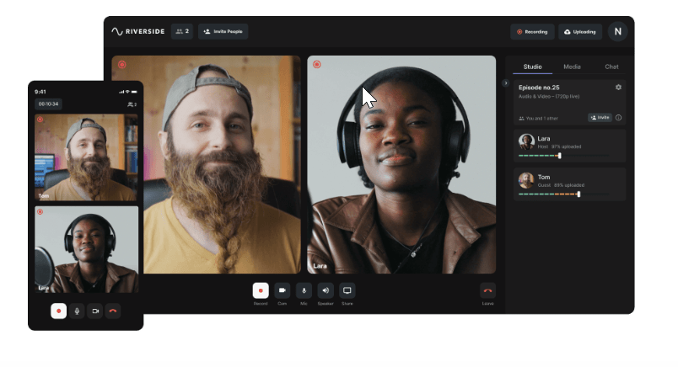The height and width of the screenshot is (367, 678).
Task: Toggle the Cam button off
Action: coord(282,290)
